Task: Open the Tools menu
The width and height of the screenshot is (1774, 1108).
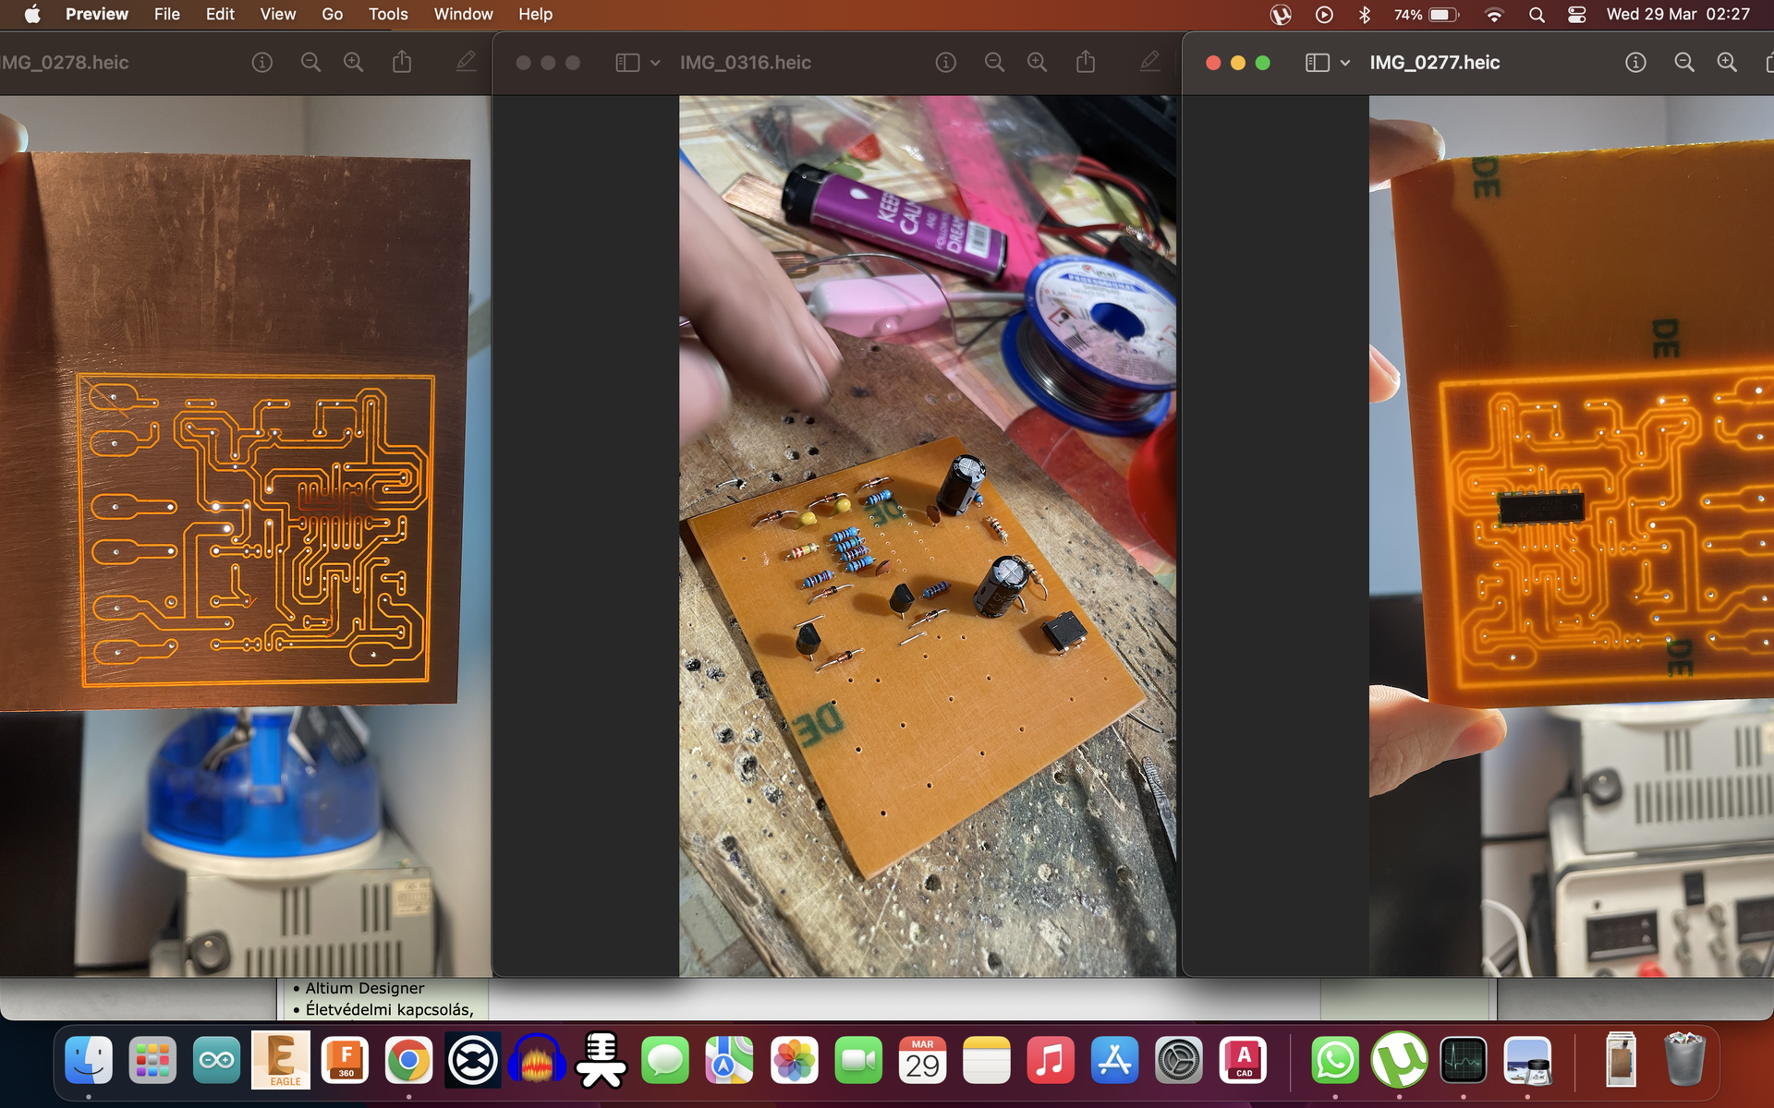Action: pyautogui.click(x=388, y=15)
